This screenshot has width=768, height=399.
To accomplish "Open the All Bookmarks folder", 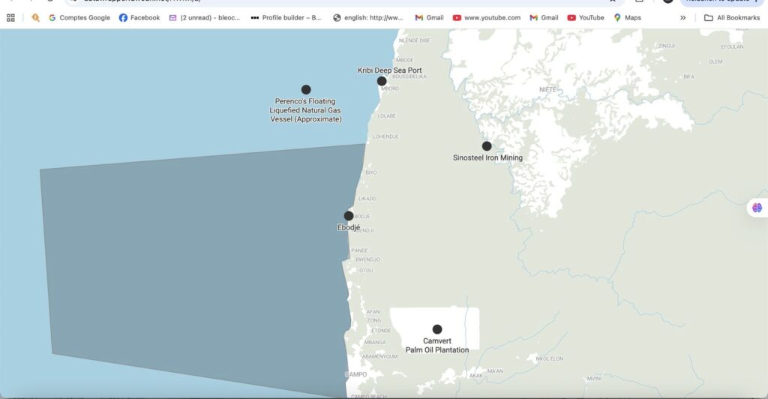I will pyautogui.click(x=732, y=18).
